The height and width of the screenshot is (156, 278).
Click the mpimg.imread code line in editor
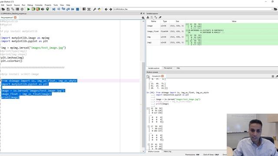click(33, 48)
